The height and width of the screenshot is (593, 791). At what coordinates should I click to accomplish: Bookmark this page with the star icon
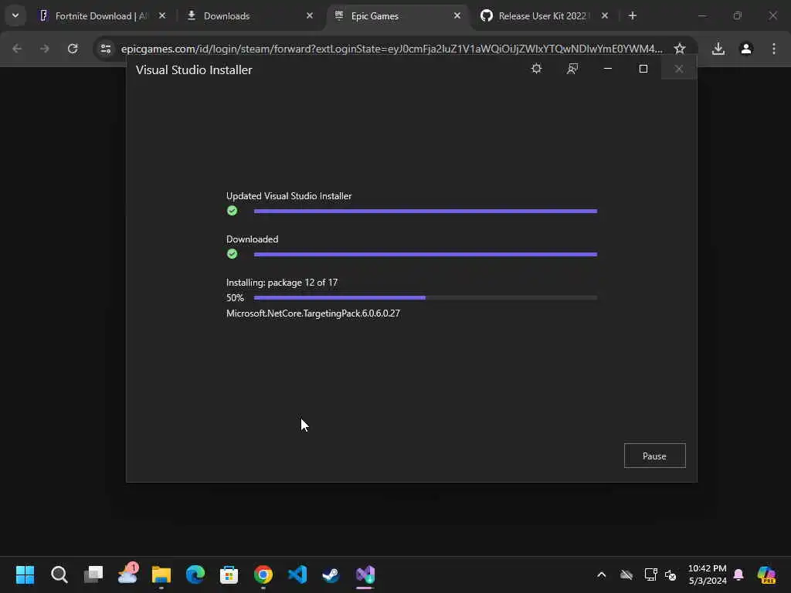[680, 49]
